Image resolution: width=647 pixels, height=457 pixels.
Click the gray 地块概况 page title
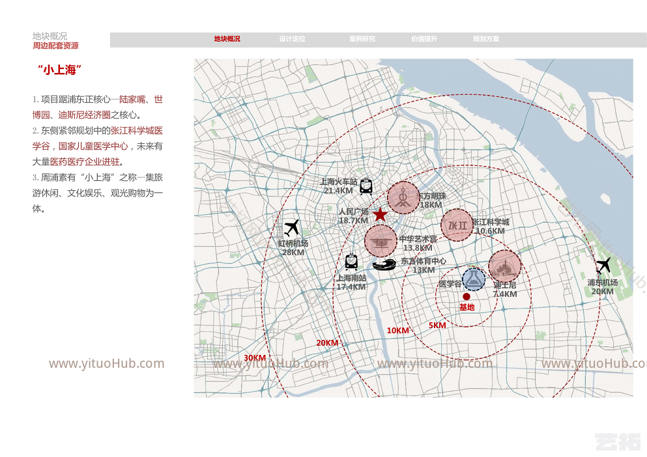[x=50, y=36]
